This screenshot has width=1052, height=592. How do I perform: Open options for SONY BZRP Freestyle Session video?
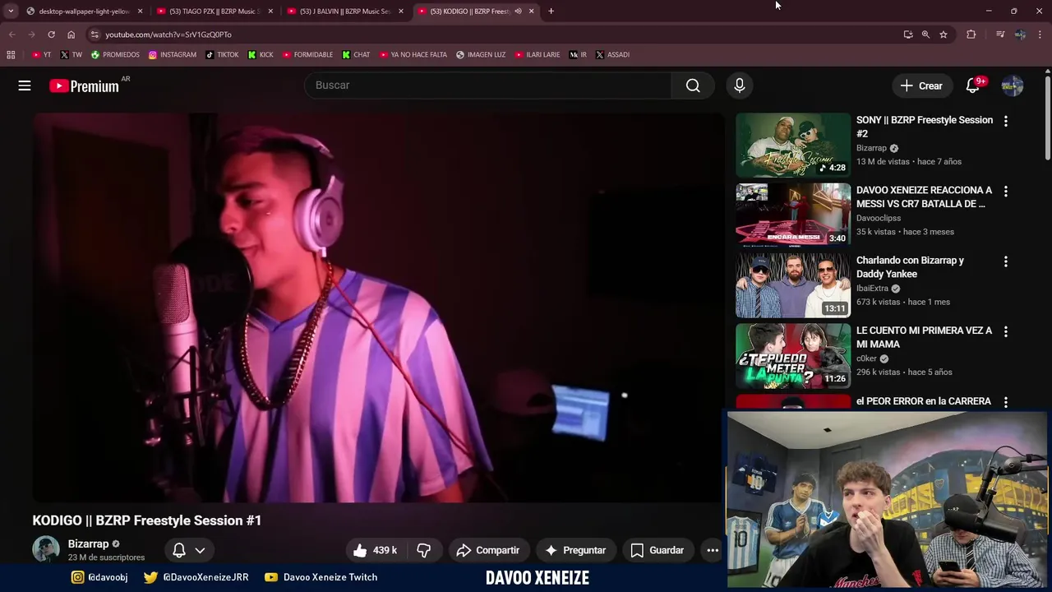(1005, 121)
